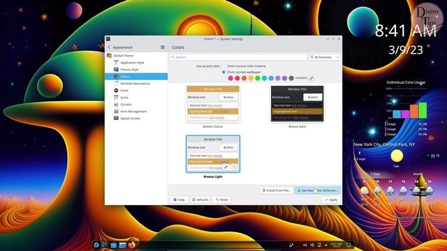Click Install from File button
This screenshot has width=447, height=251.
[x=277, y=190]
